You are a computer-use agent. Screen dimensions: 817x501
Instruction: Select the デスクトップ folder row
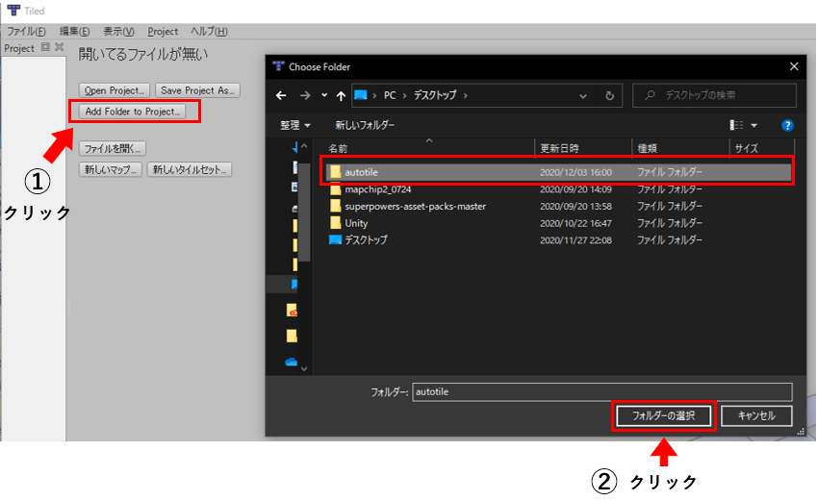pos(558,240)
